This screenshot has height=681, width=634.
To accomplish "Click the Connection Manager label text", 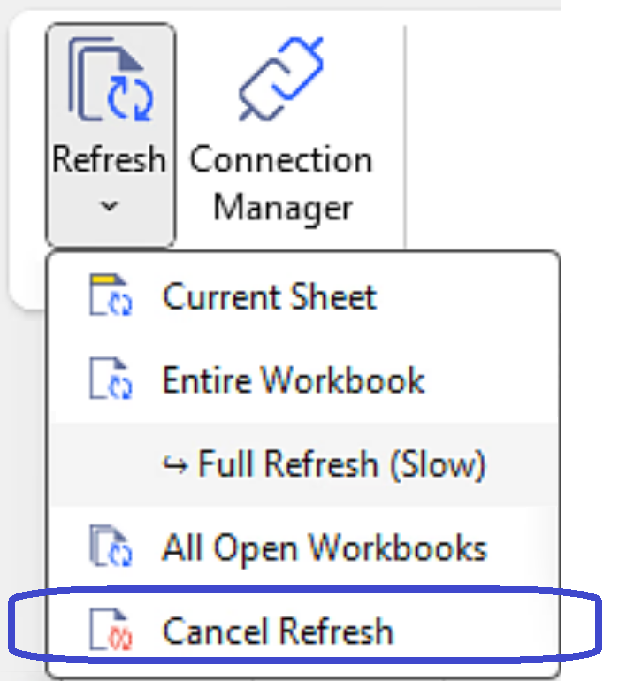I will [x=281, y=184].
